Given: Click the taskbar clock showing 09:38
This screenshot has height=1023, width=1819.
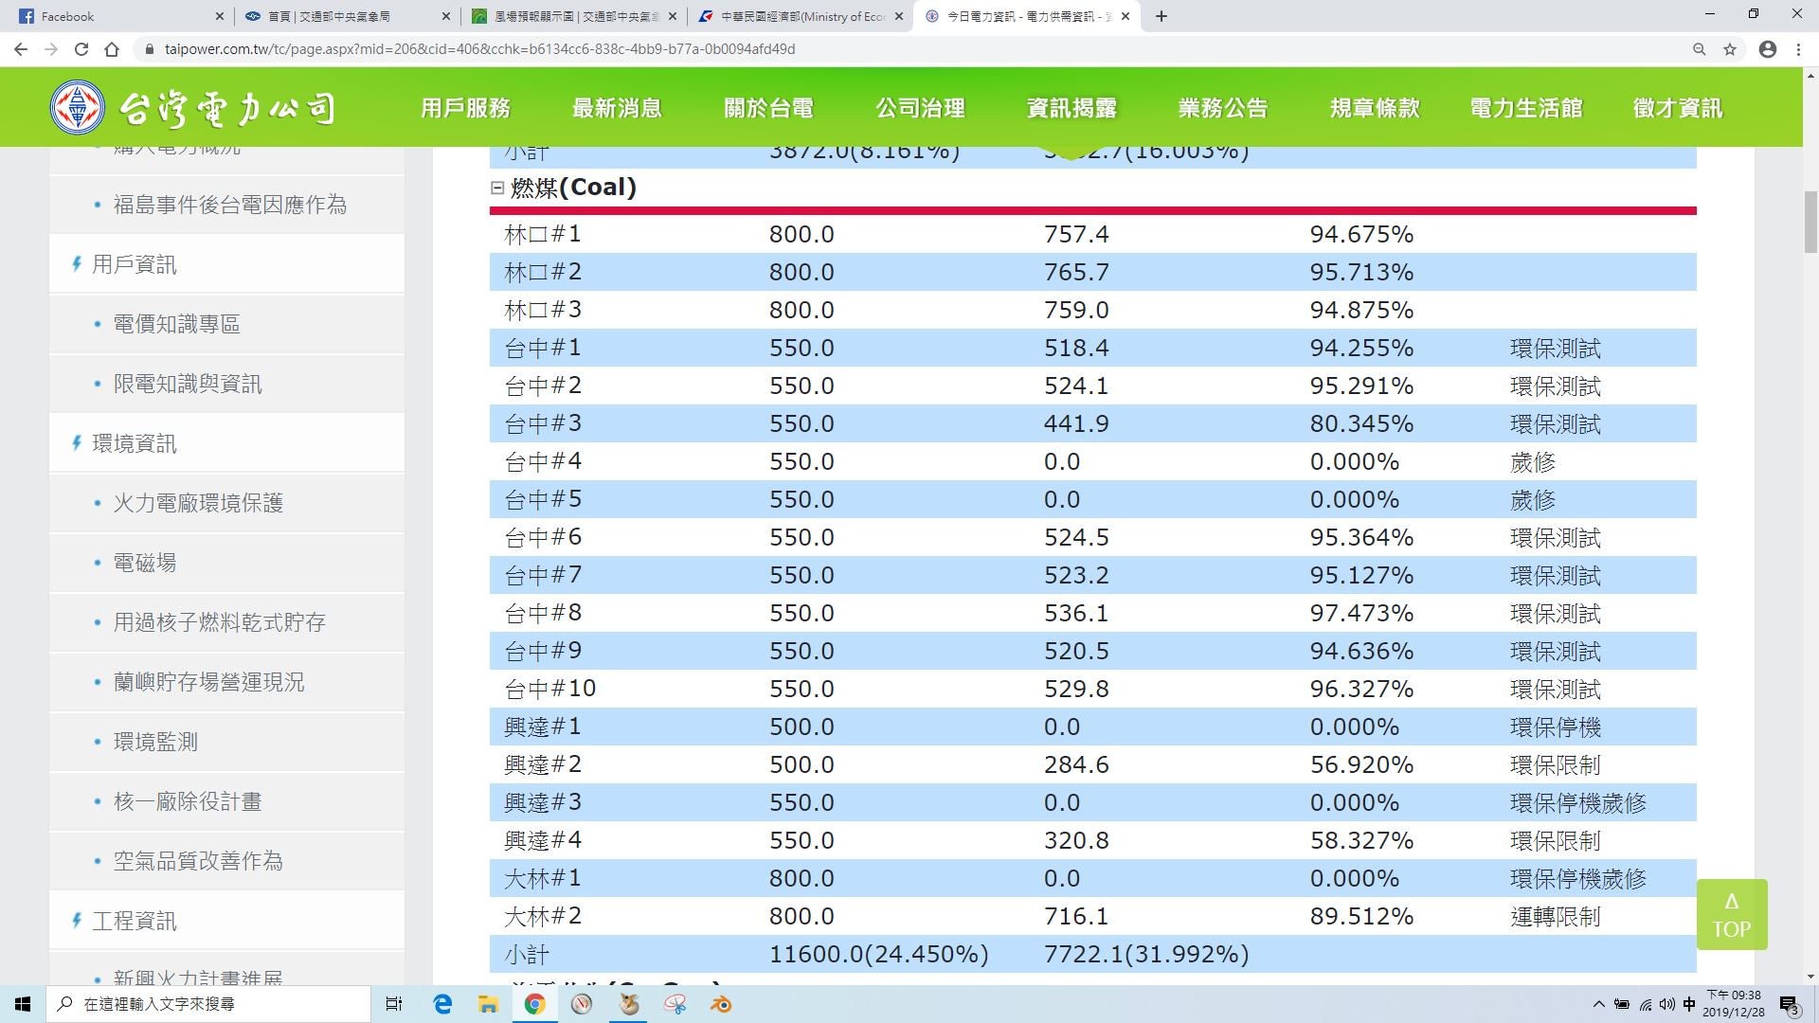Looking at the screenshot, I should click(1734, 1004).
